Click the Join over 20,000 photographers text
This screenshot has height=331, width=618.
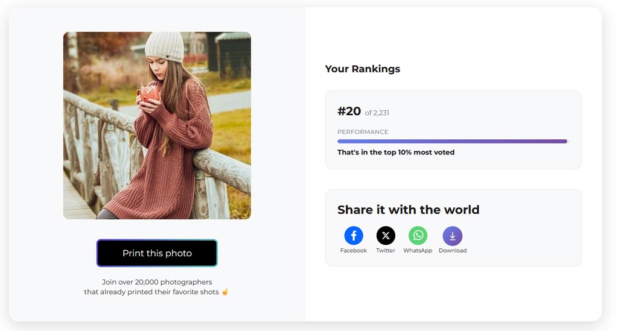[157, 282]
